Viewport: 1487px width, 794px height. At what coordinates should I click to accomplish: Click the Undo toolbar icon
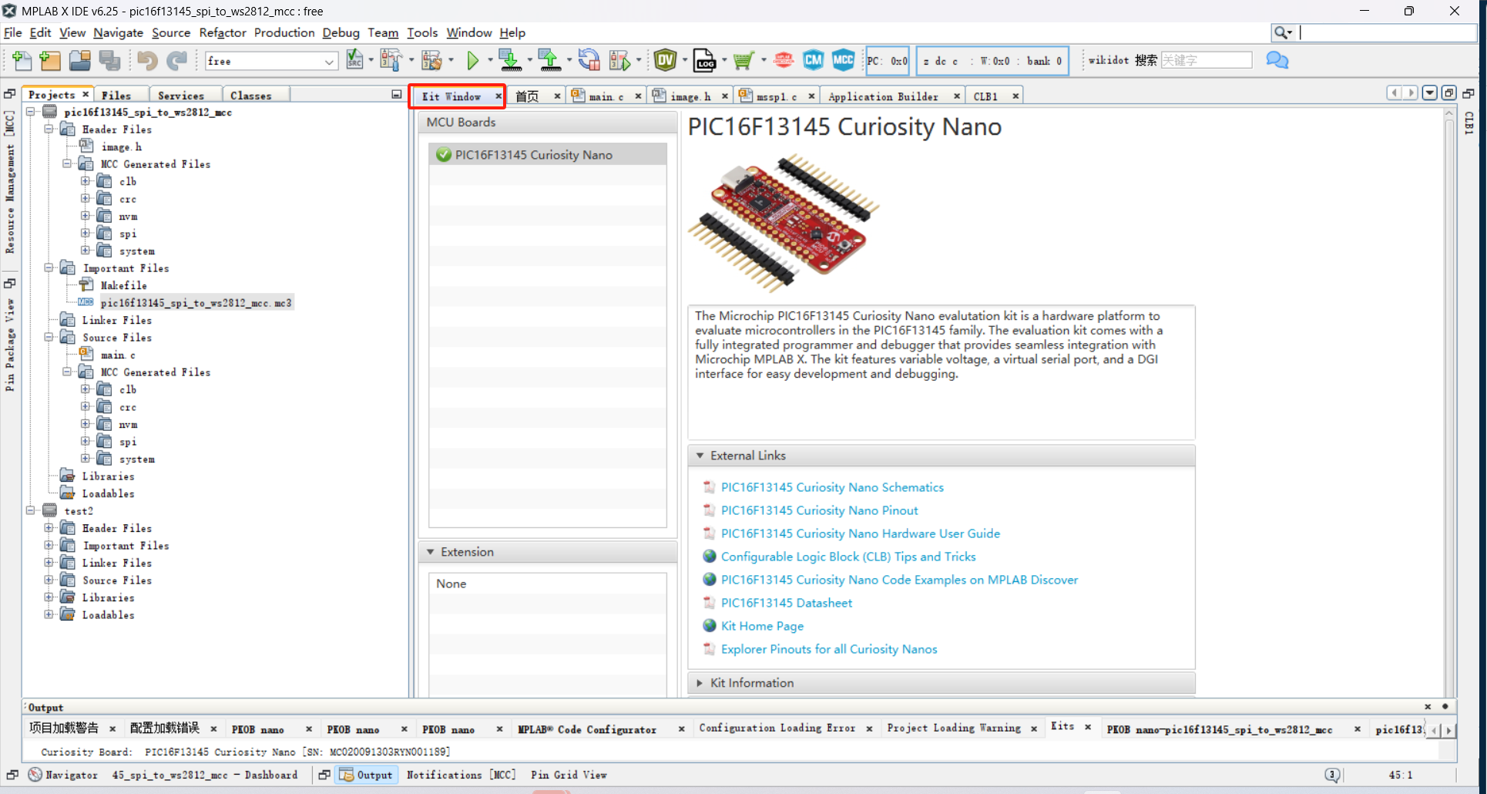(x=147, y=60)
